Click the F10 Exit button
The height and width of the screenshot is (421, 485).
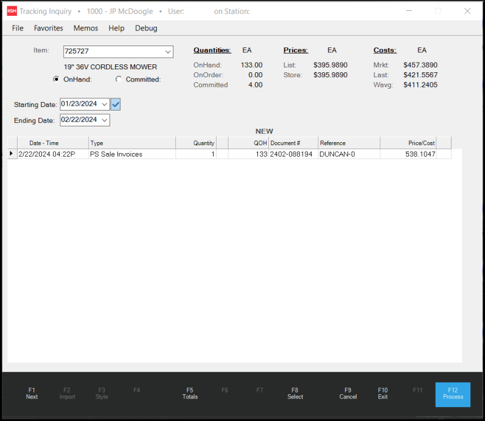383,394
